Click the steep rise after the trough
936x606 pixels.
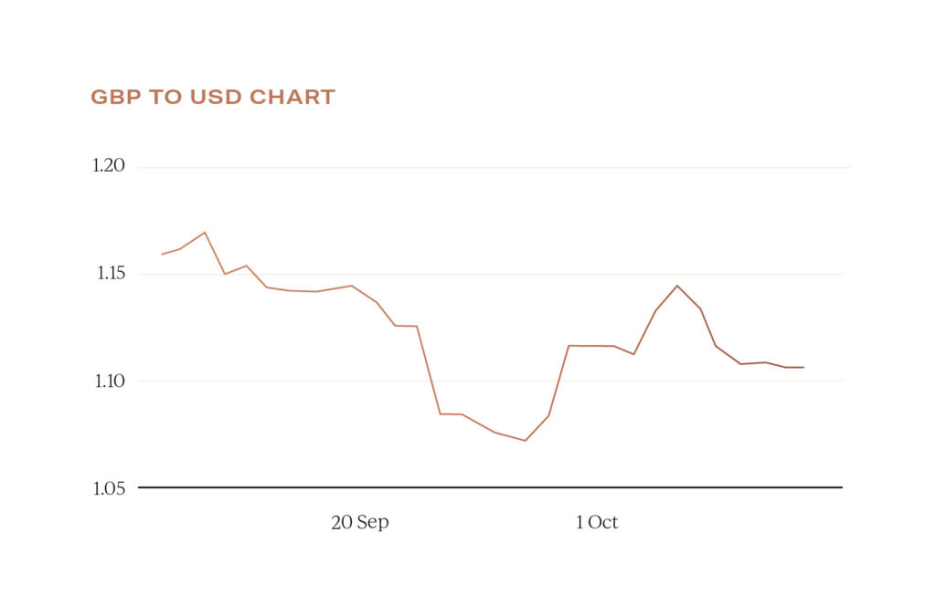click(558, 381)
